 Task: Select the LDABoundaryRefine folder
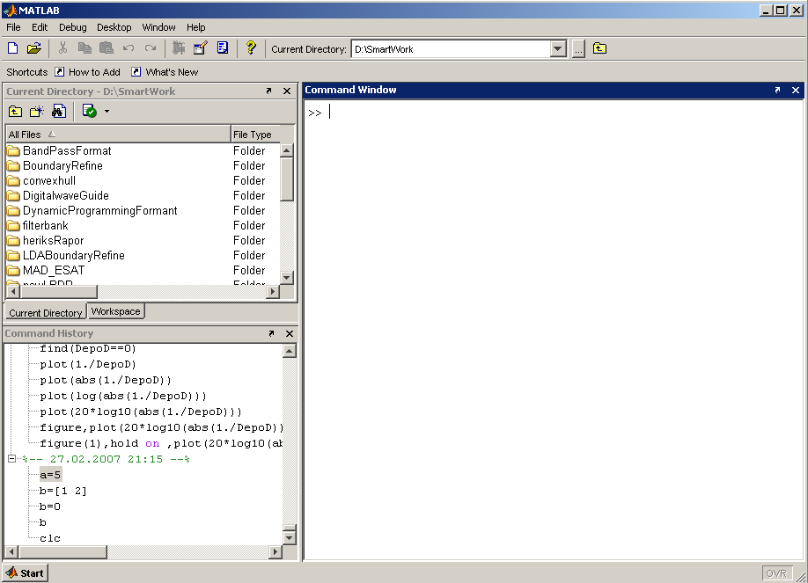pos(74,256)
